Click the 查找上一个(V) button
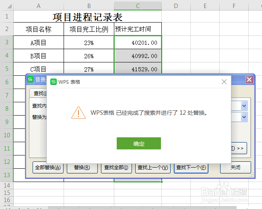The image size is (262, 209). click(x=153, y=168)
